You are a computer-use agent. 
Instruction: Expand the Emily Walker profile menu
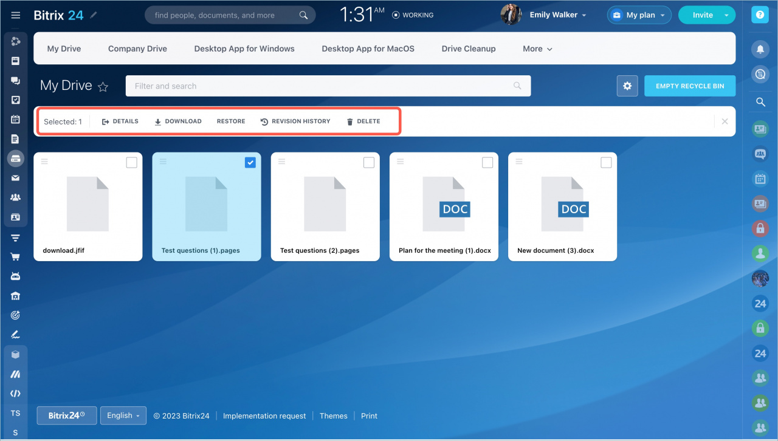[x=559, y=15]
